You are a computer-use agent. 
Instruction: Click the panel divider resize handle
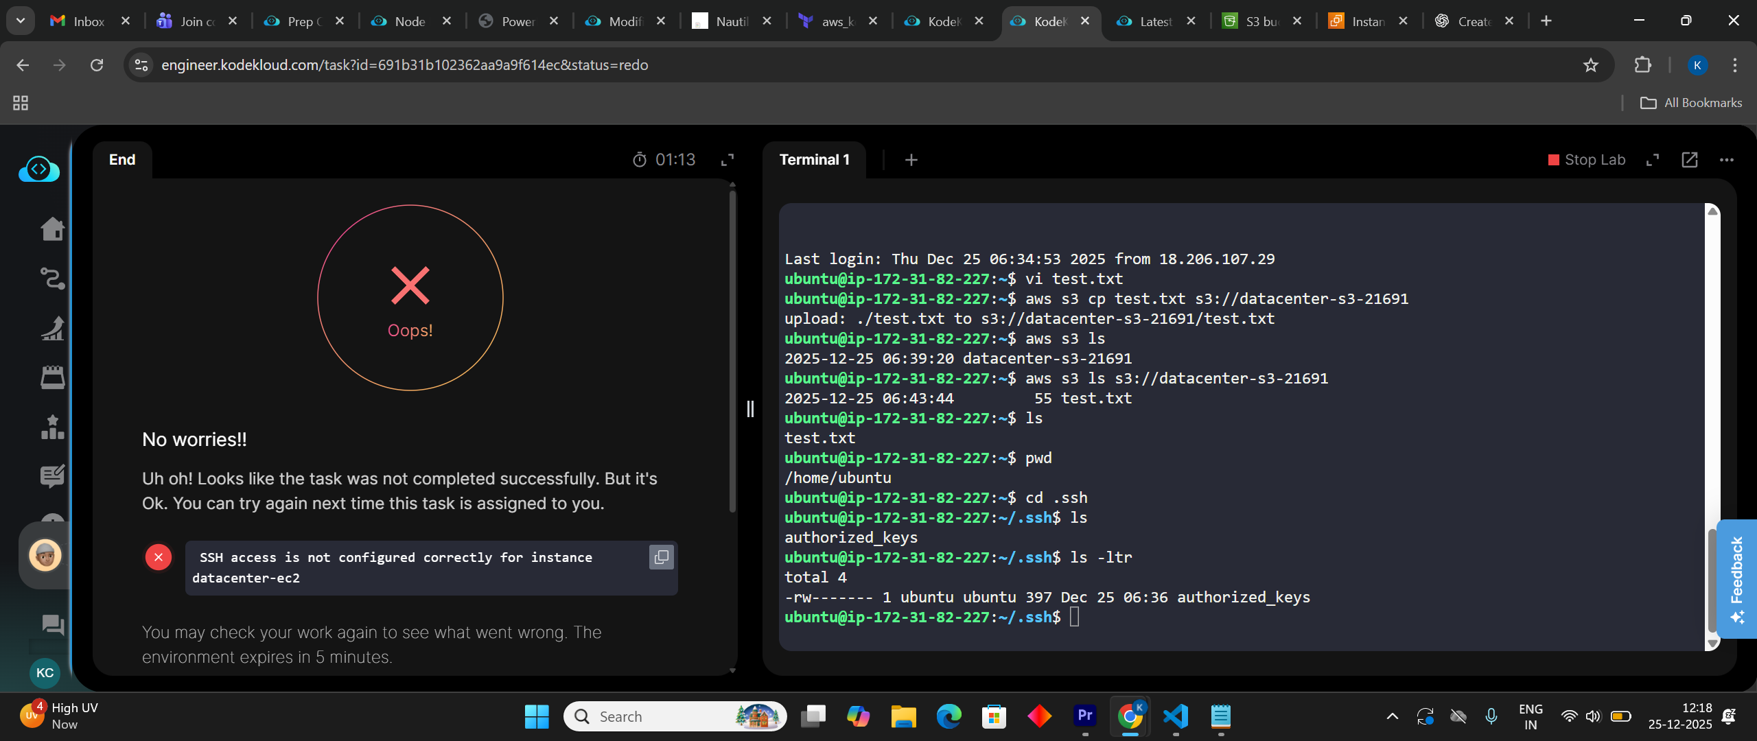(750, 409)
